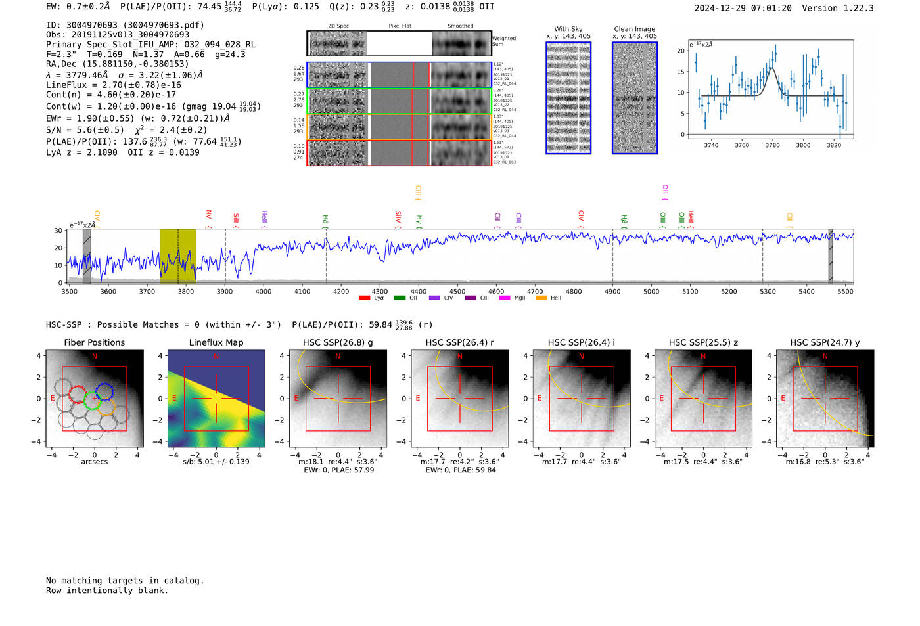
Task: Click the LineFlux = 2.70(±0.78)e-16 value
Action: pos(114,85)
